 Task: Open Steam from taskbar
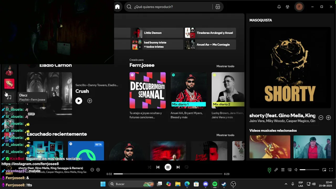pyautogui.click(x=224, y=184)
